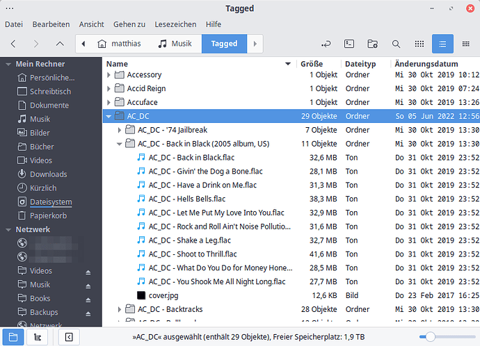Open terminal in current folder

(349, 44)
